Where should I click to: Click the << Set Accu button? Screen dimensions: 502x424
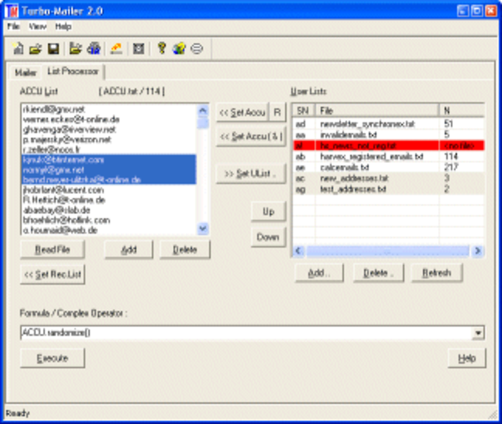coord(242,112)
